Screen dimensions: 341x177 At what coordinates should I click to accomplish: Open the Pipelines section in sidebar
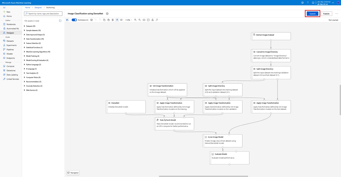click(10, 49)
